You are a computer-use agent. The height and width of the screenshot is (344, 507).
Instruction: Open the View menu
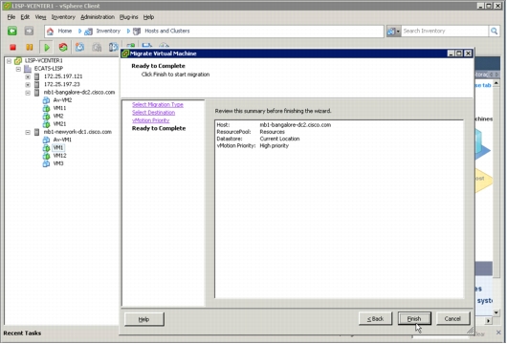[x=40, y=17]
